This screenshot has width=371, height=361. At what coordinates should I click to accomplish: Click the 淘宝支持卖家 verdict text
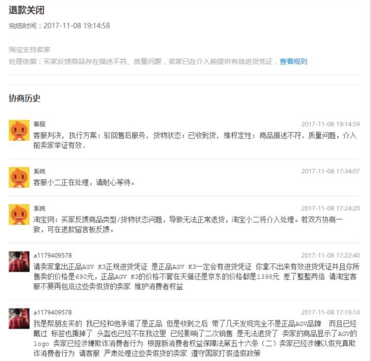[29, 49]
